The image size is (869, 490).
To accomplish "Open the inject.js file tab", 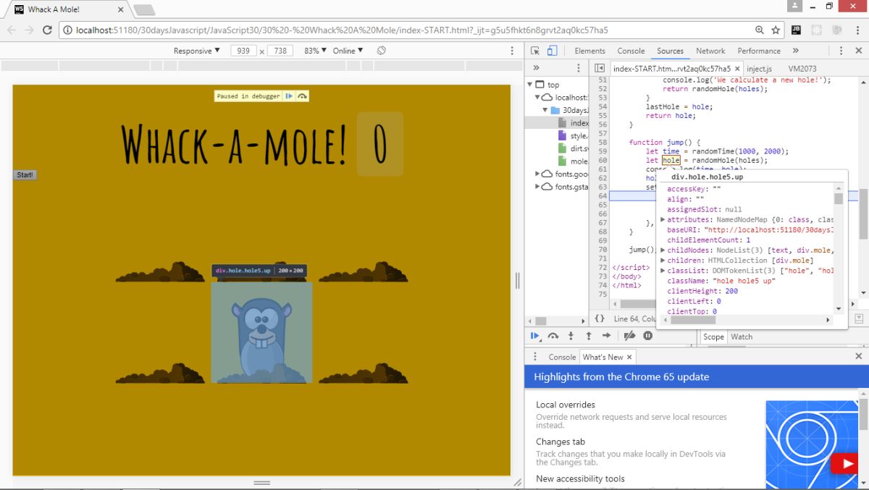I will pos(759,69).
